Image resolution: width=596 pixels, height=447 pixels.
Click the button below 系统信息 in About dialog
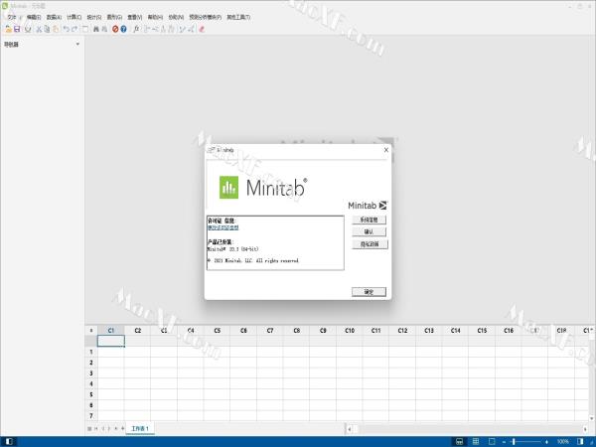370,231
